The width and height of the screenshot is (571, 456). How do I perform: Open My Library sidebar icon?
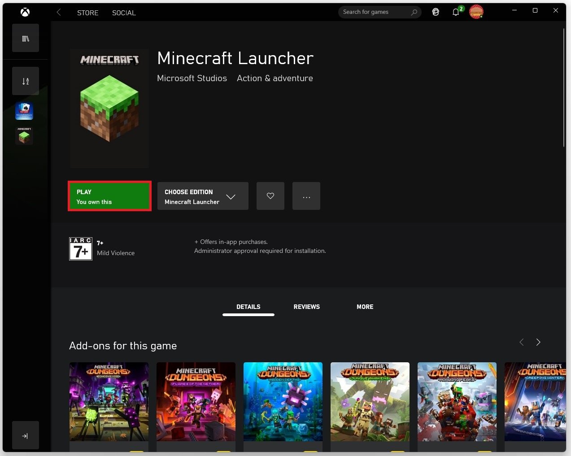[x=26, y=39]
